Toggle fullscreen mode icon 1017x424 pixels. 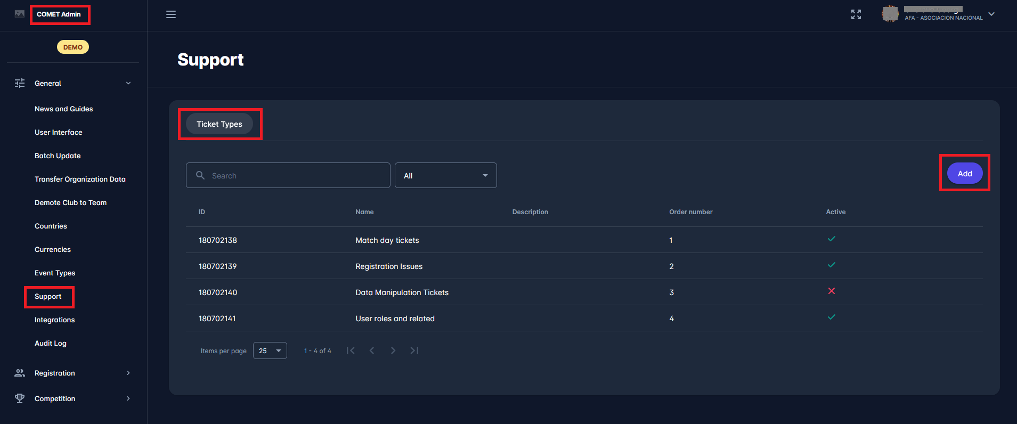[856, 14]
